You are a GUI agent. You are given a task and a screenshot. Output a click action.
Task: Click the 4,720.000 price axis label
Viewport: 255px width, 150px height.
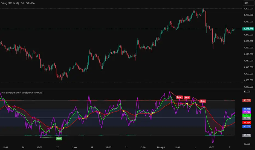tap(248, 22)
